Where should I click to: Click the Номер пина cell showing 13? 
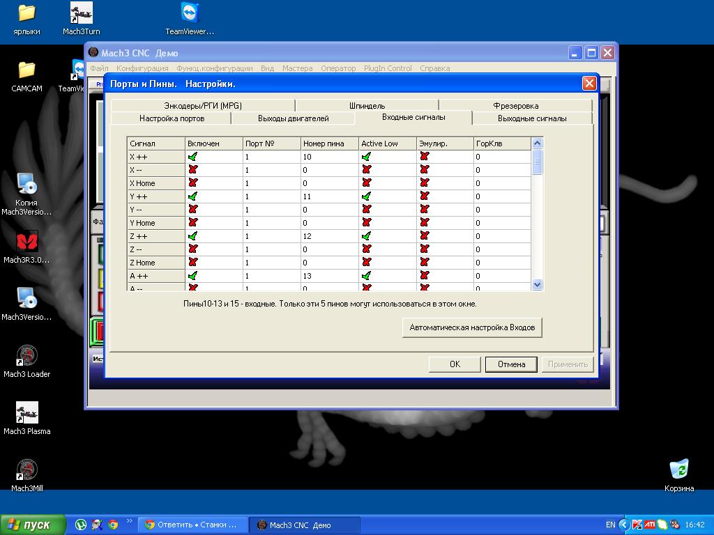point(330,276)
